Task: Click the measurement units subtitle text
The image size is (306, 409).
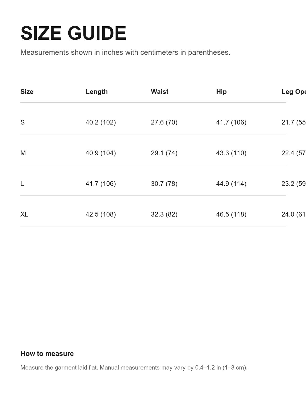Action: tap(125, 52)
